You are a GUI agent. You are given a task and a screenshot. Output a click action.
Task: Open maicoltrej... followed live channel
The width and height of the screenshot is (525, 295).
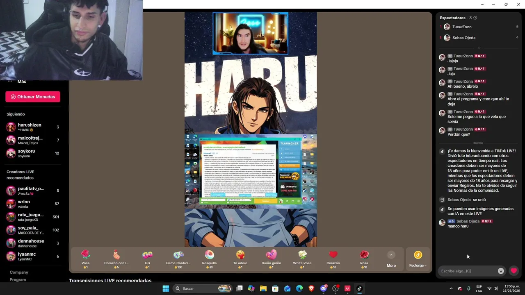pos(33,140)
